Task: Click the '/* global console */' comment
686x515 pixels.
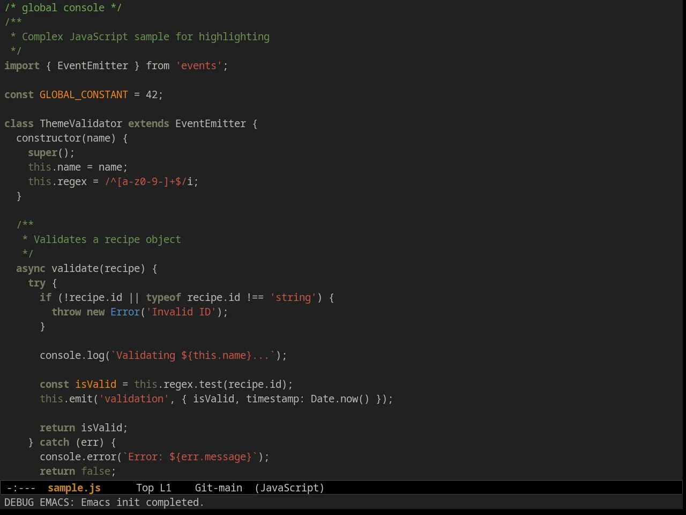Action: click(63, 8)
